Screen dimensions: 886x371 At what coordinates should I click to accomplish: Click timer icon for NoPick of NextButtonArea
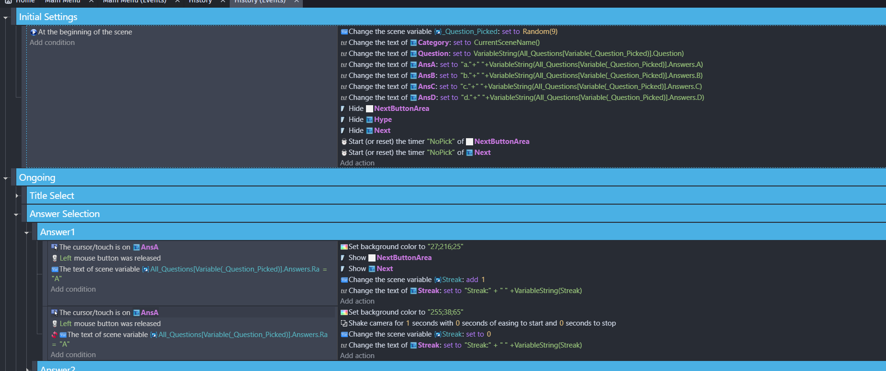pos(343,142)
